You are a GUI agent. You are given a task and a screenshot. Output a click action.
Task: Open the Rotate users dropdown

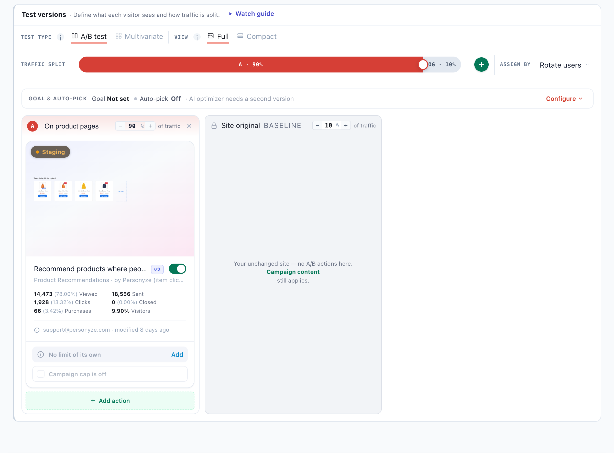(x=564, y=65)
